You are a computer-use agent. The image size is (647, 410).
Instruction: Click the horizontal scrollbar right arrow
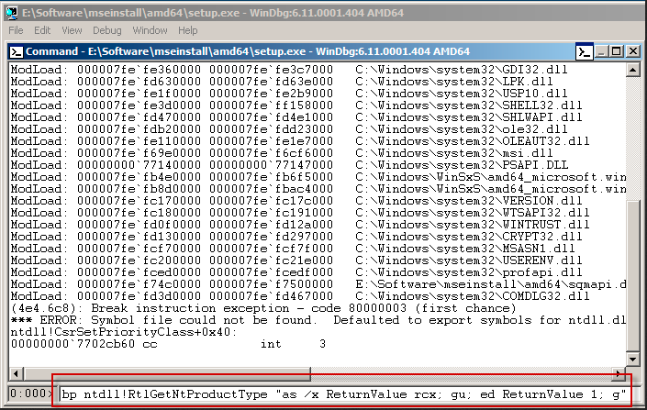(x=619, y=374)
